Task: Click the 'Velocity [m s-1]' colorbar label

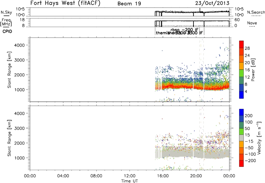Action: [x=259, y=138]
